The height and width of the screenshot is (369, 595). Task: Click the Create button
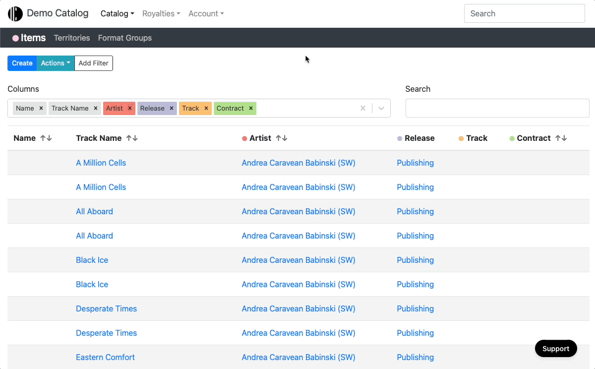click(22, 63)
